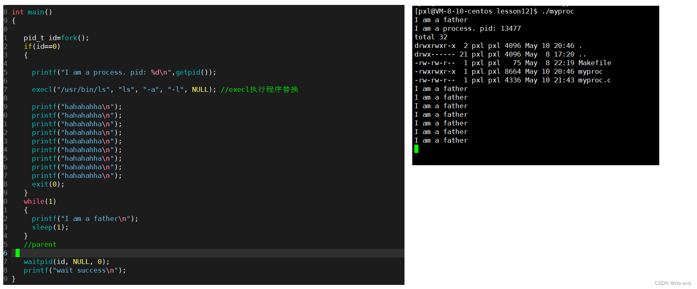Click the 'exit(0);' statement
The image size is (697, 289).
(48, 184)
